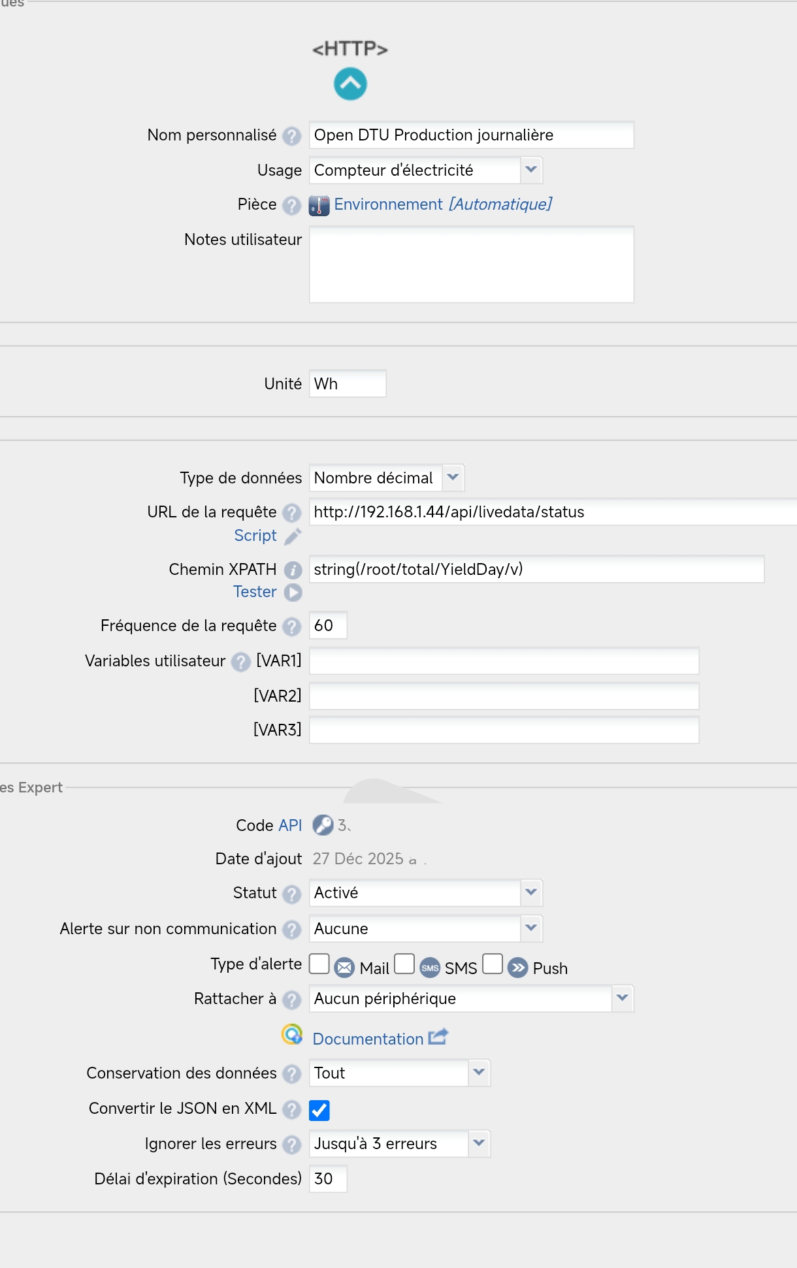Click the Script link

click(x=255, y=536)
